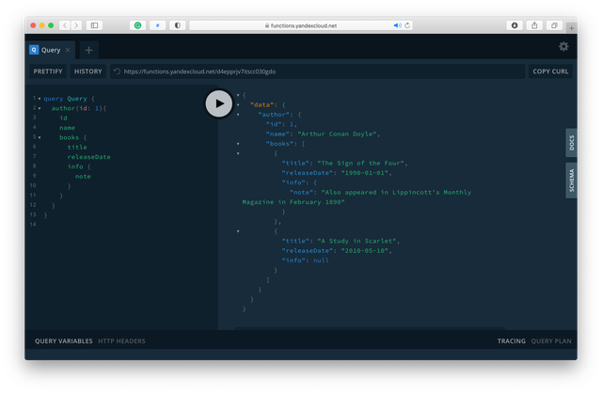Open the Safari downloads icon

(x=515, y=25)
